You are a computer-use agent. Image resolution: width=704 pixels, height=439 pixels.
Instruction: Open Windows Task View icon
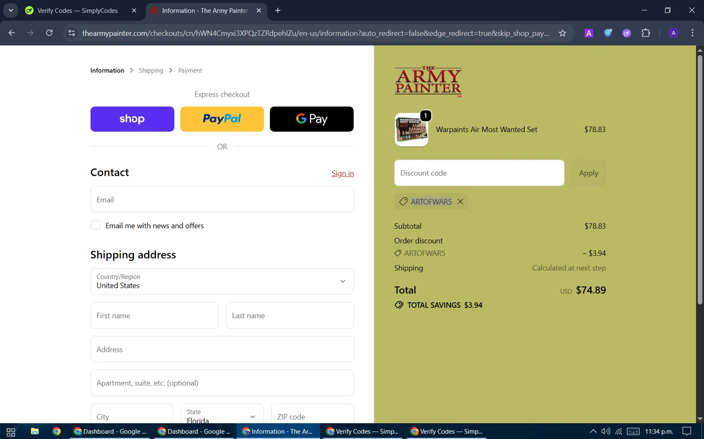point(11,432)
